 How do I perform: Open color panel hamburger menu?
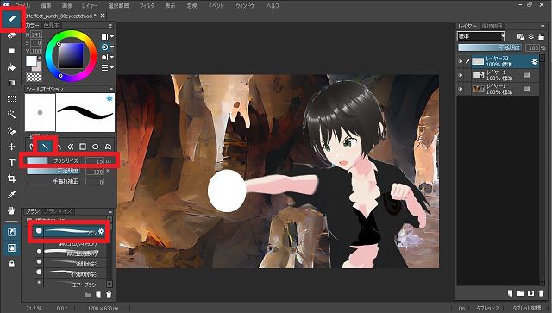[110, 26]
